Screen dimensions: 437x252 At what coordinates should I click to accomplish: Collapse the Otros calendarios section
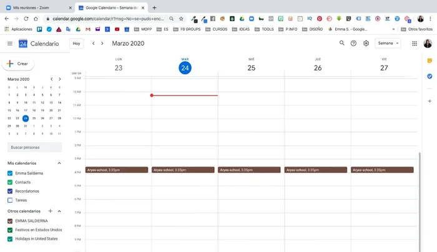pos(59,211)
